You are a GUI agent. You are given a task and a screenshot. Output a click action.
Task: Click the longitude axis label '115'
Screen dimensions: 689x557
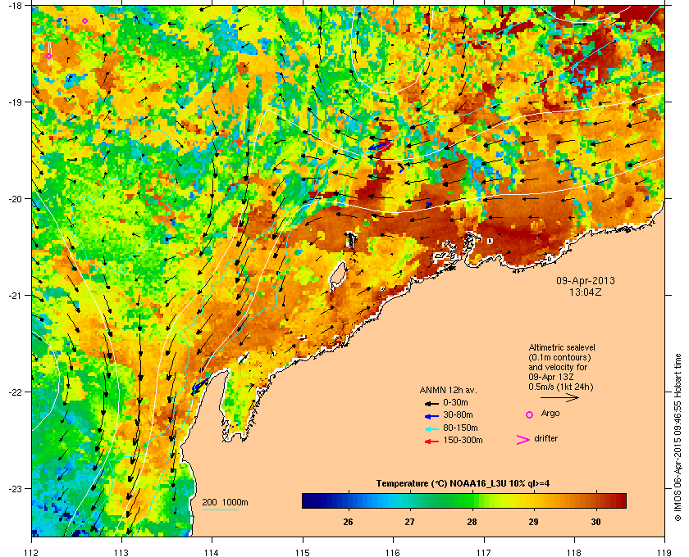[303, 552]
